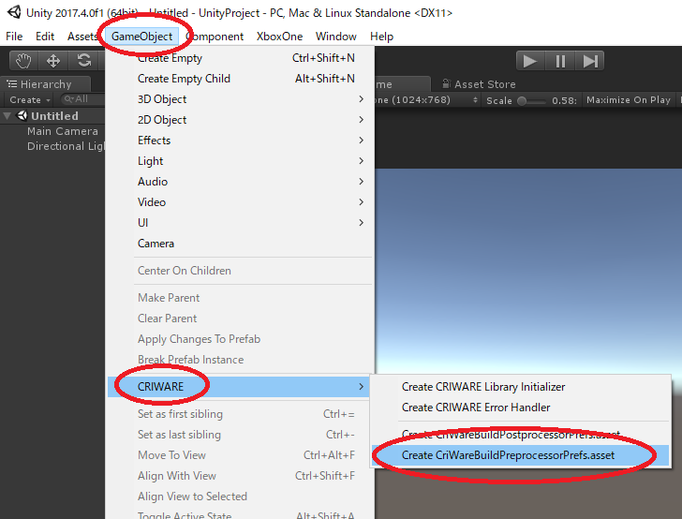The image size is (682, 519).
Task: Select the Rotate tool in toolbar
Action: [84, 61]
